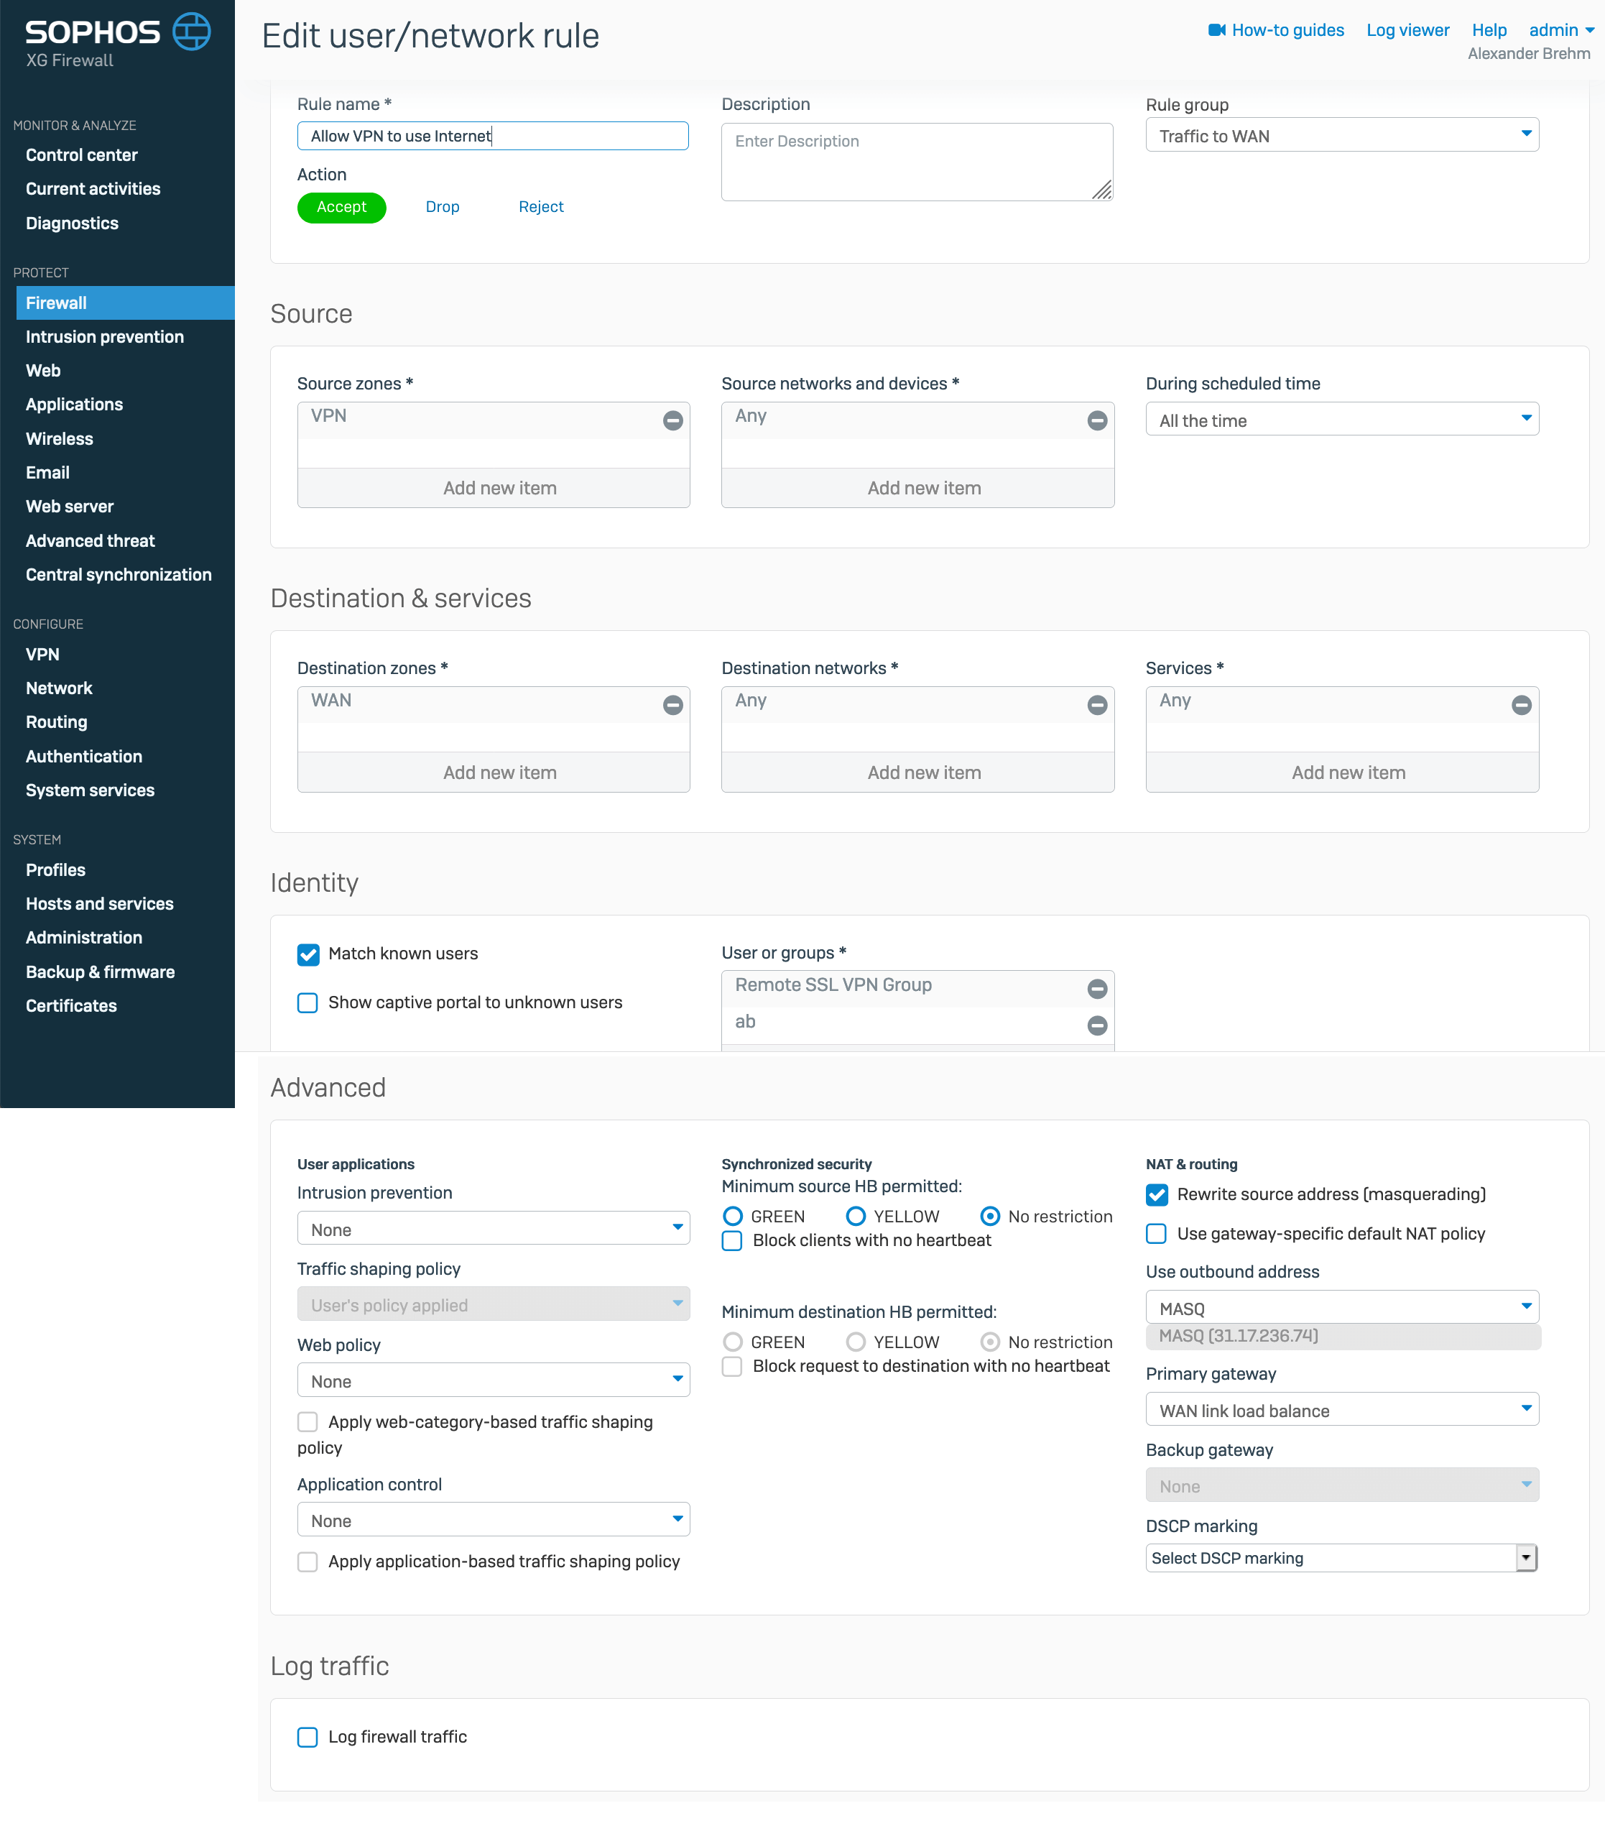Choose the Drop action
1605x1831 pixels.
coord(443,207)
